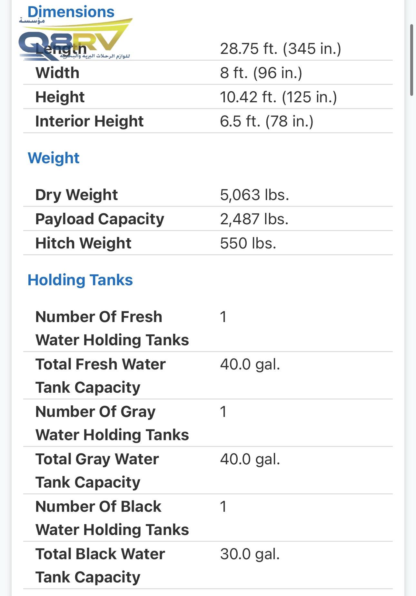The width and height of the screenshot is (416, 596).
Task: Select the 2,487 lbs. payload value
Action: [254, 219]
